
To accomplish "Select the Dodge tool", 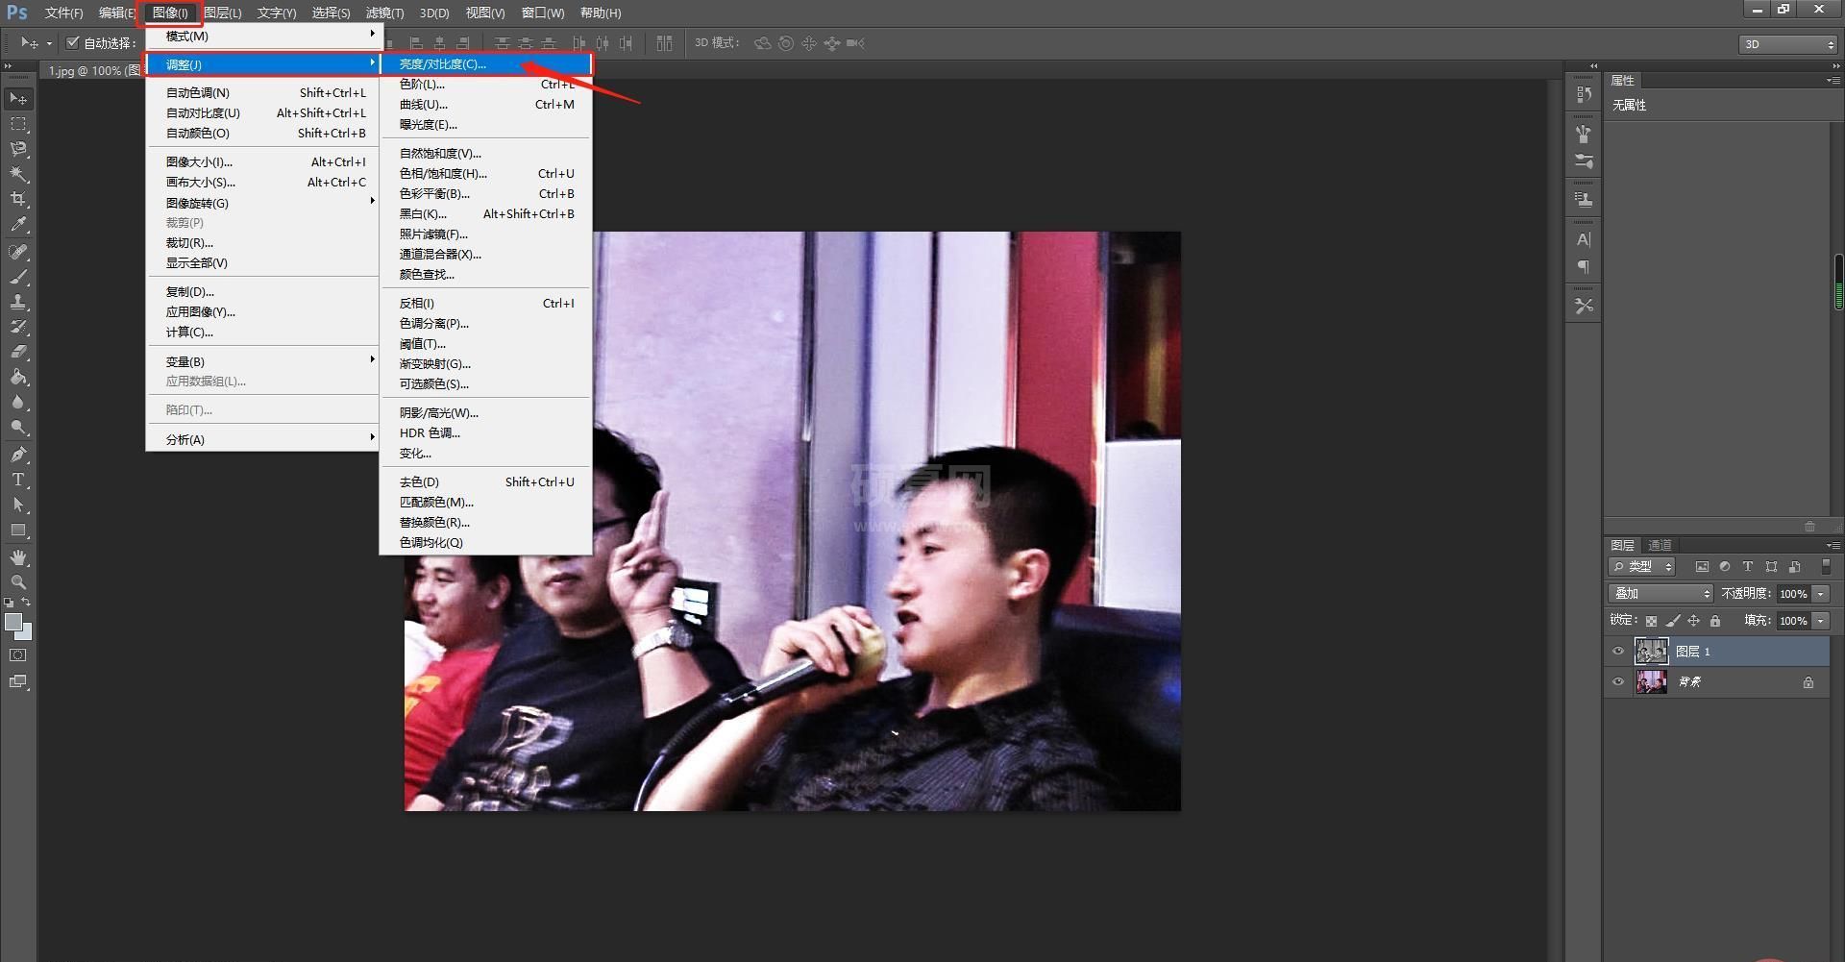I will pyautogui.click(x=18, y=427).
